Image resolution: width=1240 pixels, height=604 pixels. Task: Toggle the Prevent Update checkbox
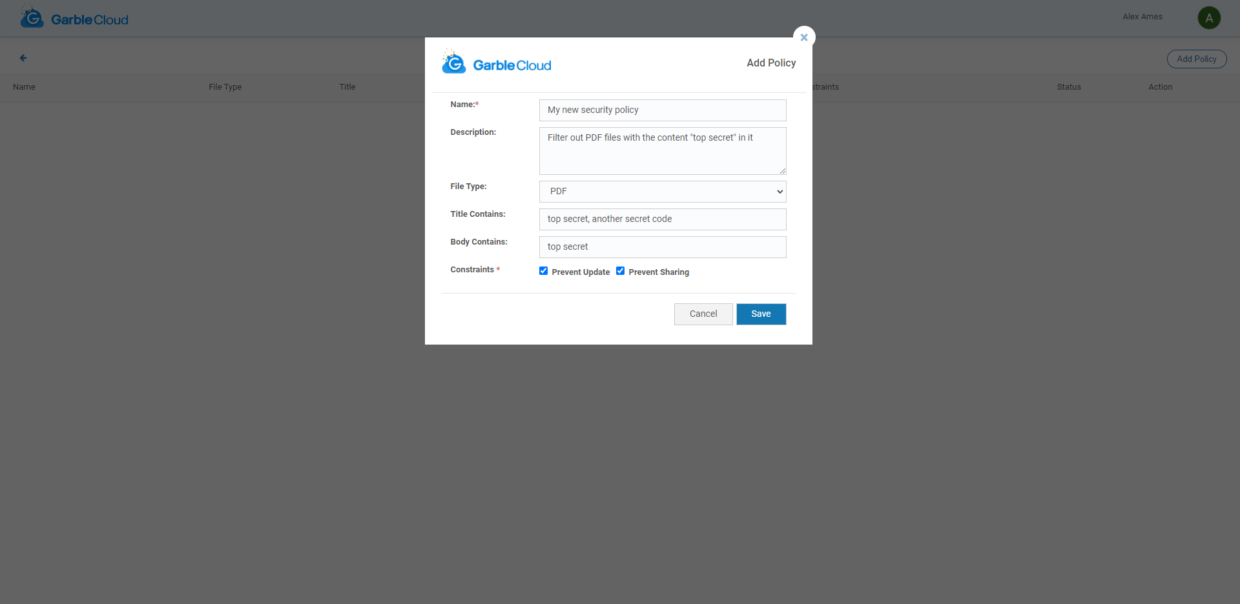point(544,271)
